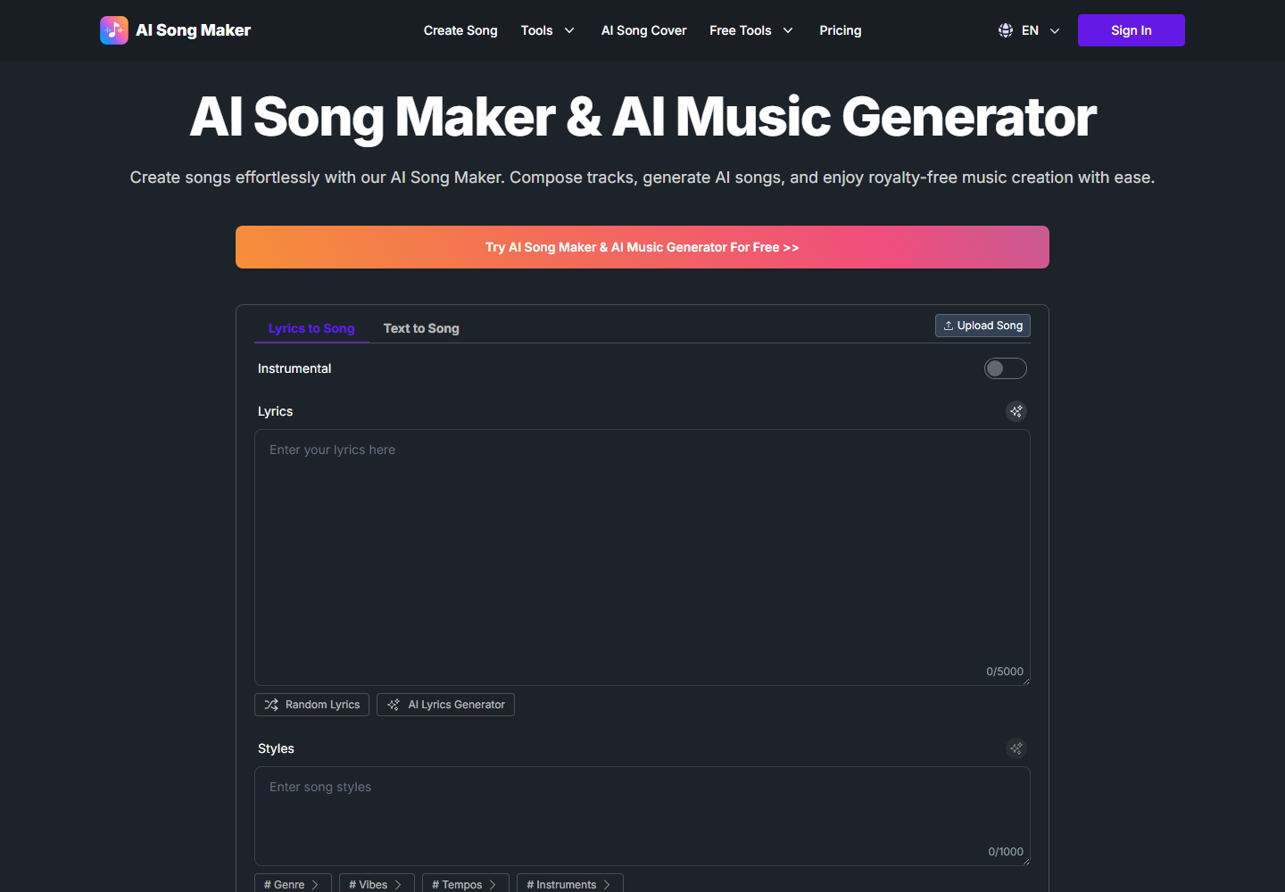Viewport: 1285px width, 892px height.
Task: Expand the Tools dropdown menu
Action: pyautogui.click(x=547, y=30)
